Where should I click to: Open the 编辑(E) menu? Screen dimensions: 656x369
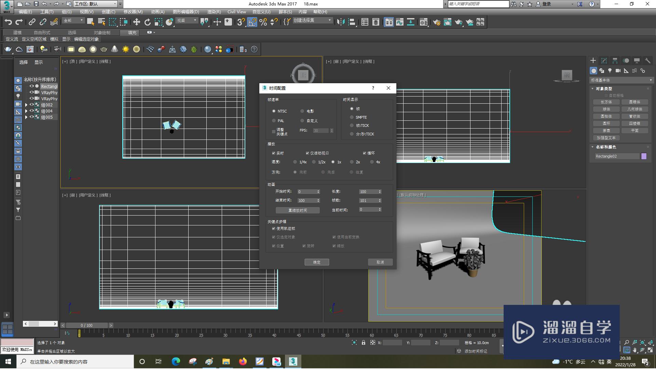pos(25,12)
